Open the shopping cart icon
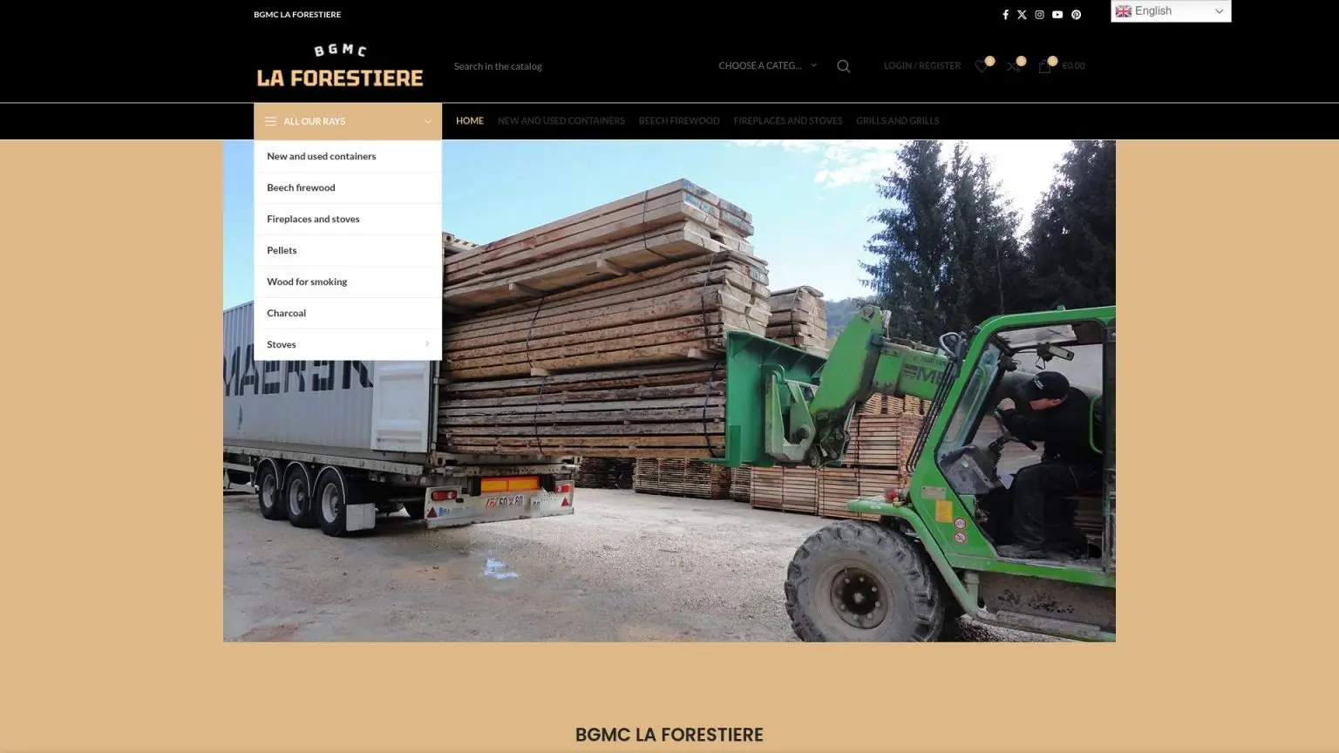Viewport: 1339px width, 753px height. [1044, 66]
